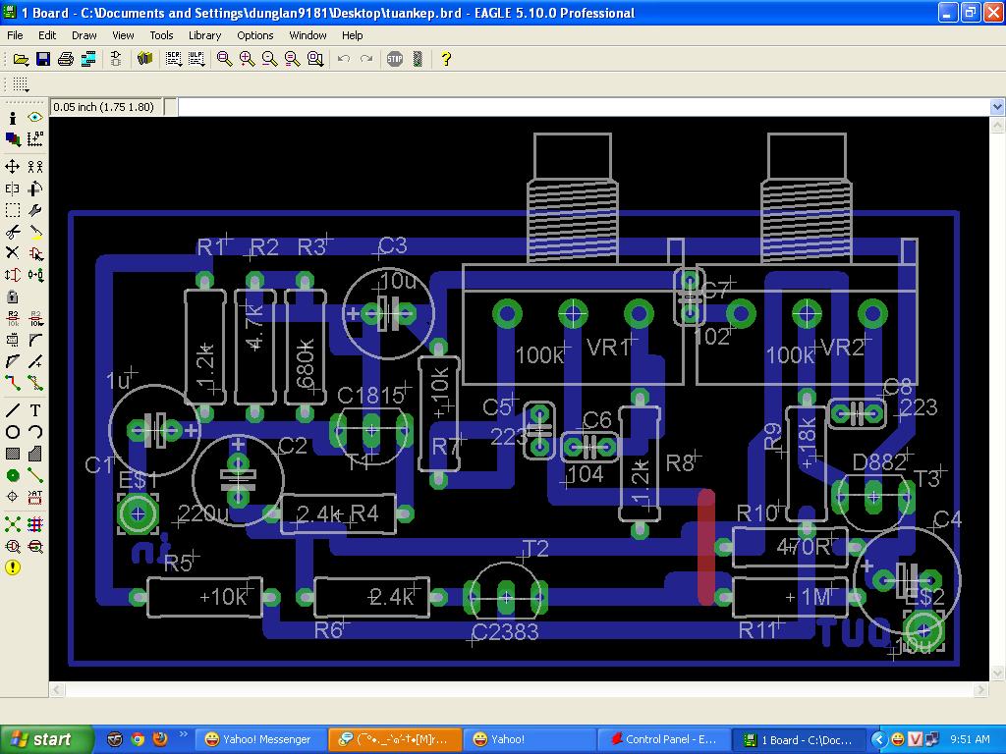Click the Ratsnest tool icon
The width and height of the screenshot is (1006, 754).
pyautogui.click(x=13, y=524)
